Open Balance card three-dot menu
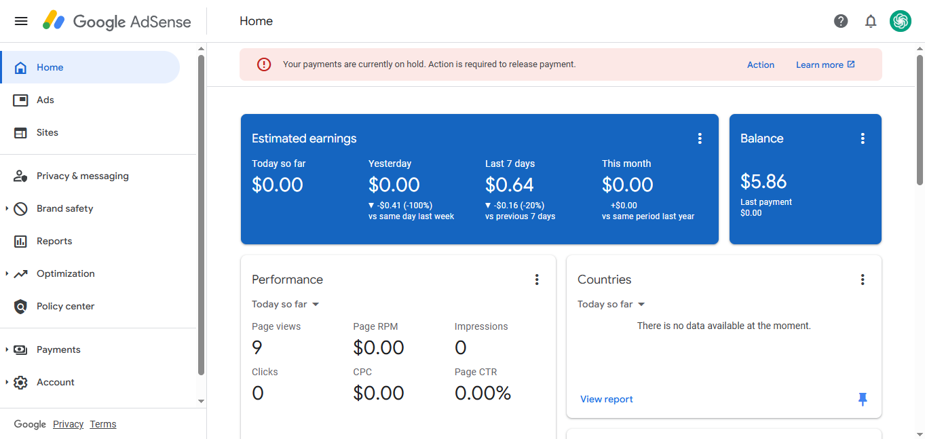Image resolution: width=925 pixels, height=439 pixels. [863, 138]
